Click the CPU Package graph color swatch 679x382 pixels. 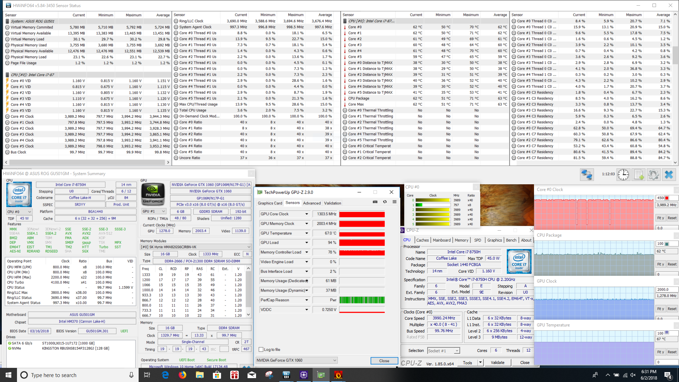[x=667, y=244]
